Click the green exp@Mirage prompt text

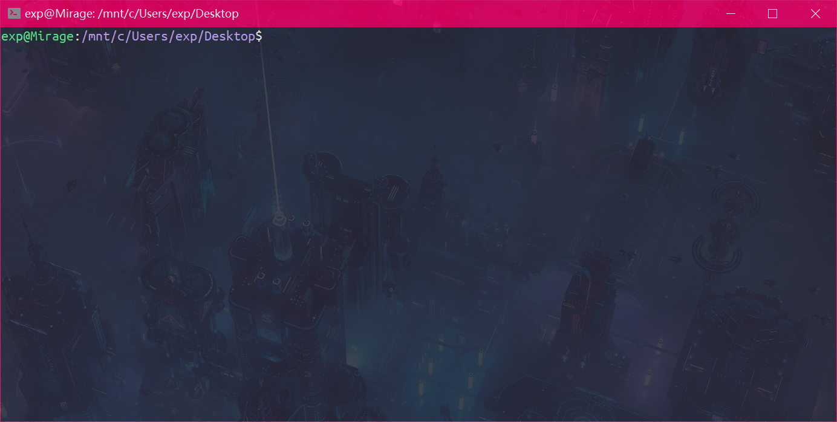[37, 36]
